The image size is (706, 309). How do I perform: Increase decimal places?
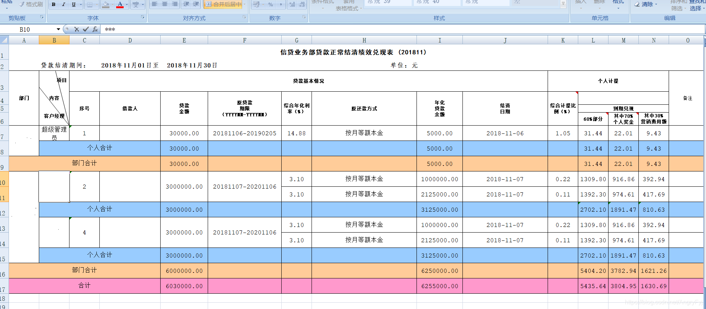tap(292, 4)
